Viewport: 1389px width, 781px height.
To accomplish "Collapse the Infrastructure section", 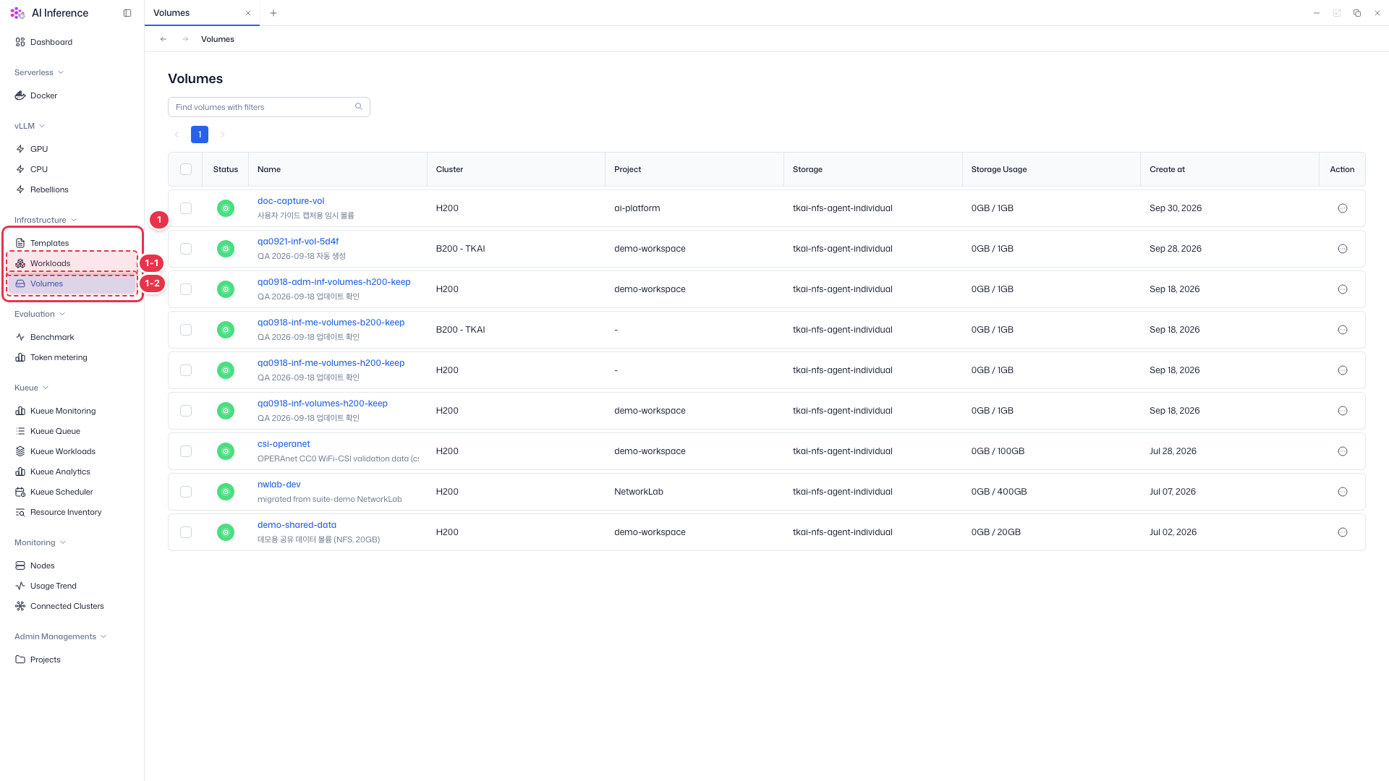I will [46, 220].
